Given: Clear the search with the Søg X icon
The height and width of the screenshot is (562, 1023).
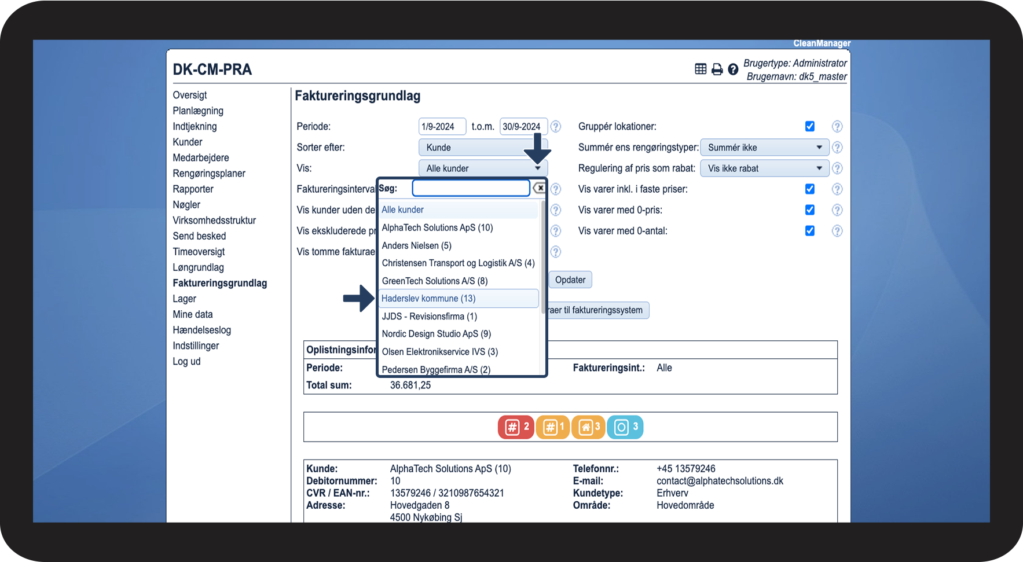Looking at the screenshot, I should click(x=540, y=188).
